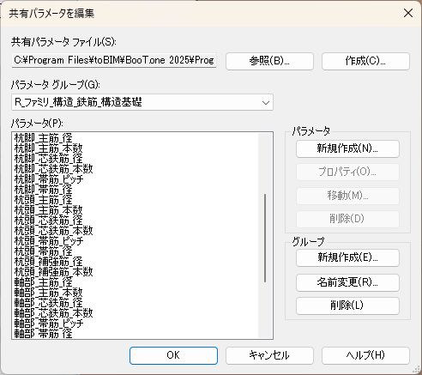Close the 共有パラメータを編集 dialog

(408, 13)
